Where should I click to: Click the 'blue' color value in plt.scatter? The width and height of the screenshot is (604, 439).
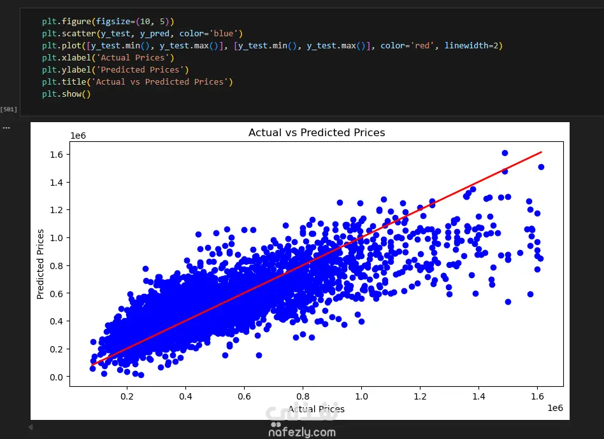[224, 34]
